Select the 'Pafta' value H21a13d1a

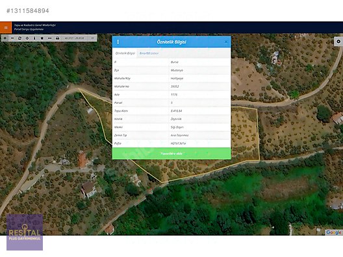[x=178, y=143]
